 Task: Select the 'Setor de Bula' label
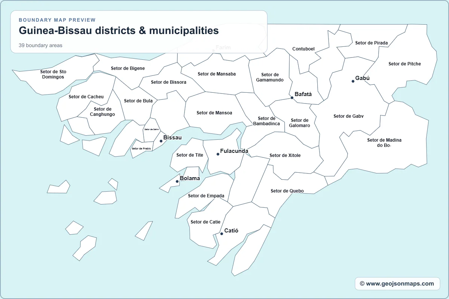(138, 101)
